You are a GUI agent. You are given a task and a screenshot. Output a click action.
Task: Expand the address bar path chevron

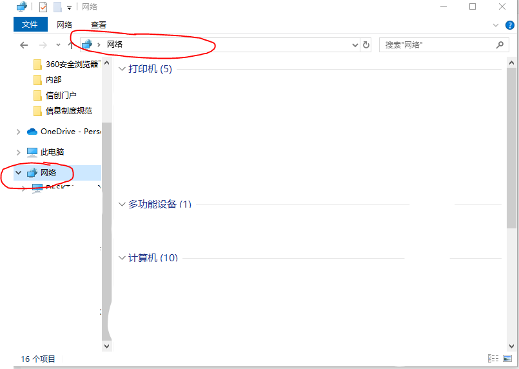pyautogui.click(x=99, y=45)
